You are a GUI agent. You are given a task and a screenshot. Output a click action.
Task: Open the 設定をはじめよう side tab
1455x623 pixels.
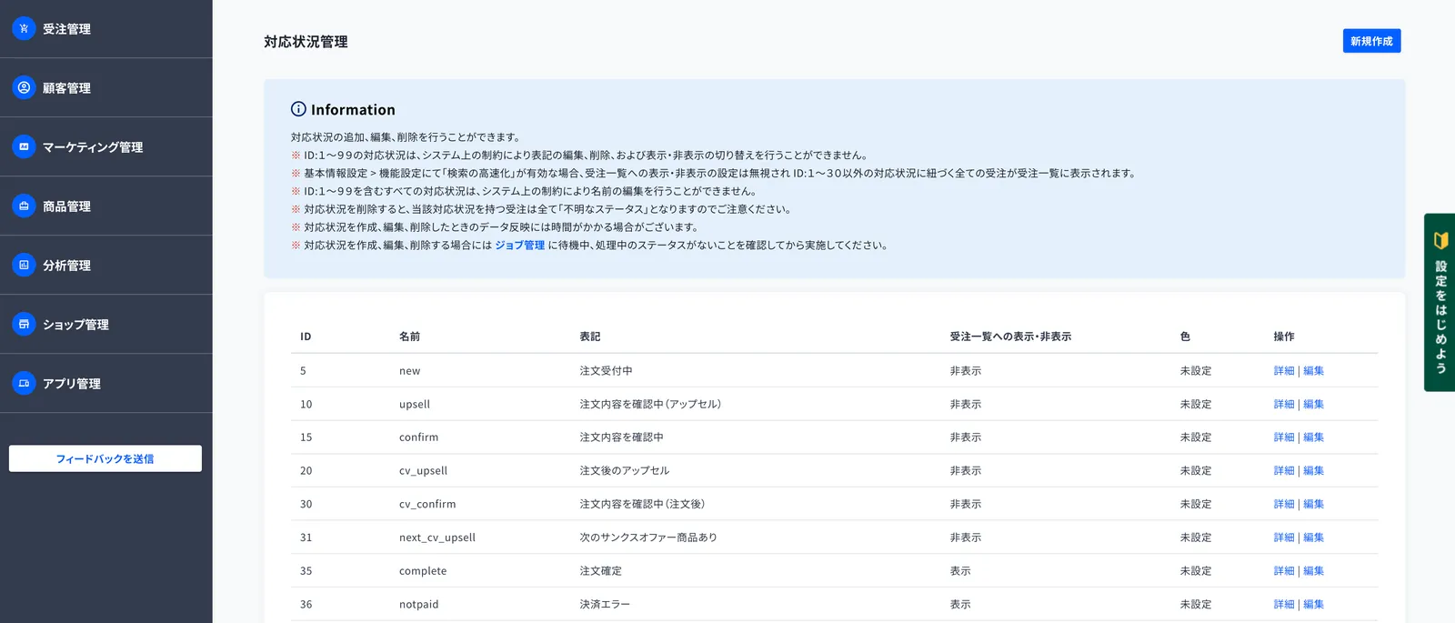[x=1440, y=302]
